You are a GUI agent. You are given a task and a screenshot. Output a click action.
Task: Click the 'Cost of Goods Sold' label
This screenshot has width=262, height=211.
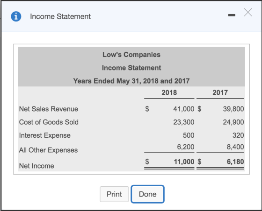49,122
